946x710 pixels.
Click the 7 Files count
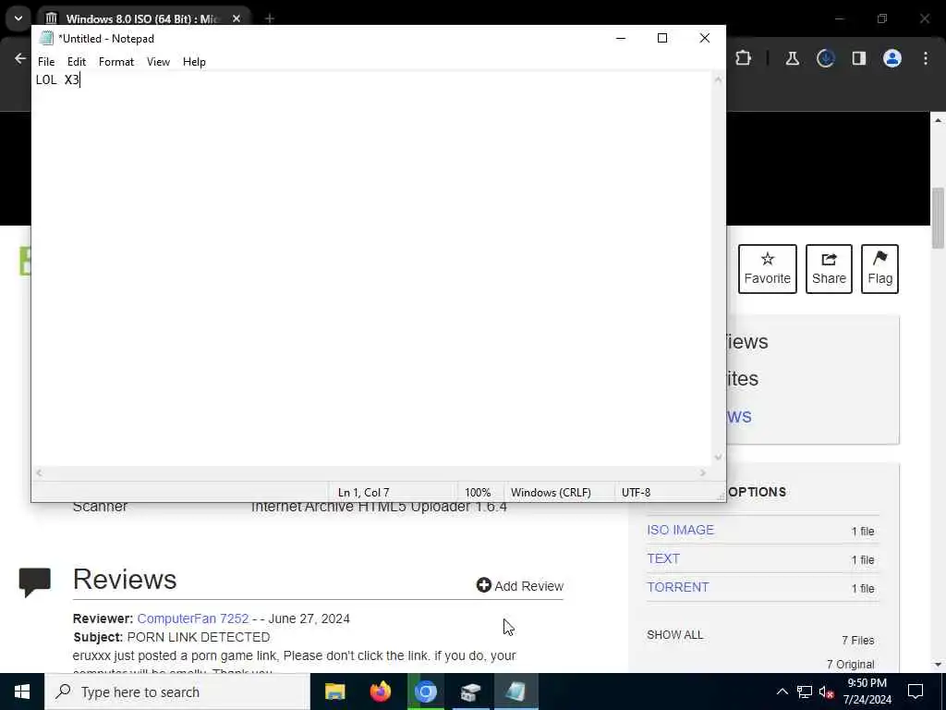coord(858,640)
